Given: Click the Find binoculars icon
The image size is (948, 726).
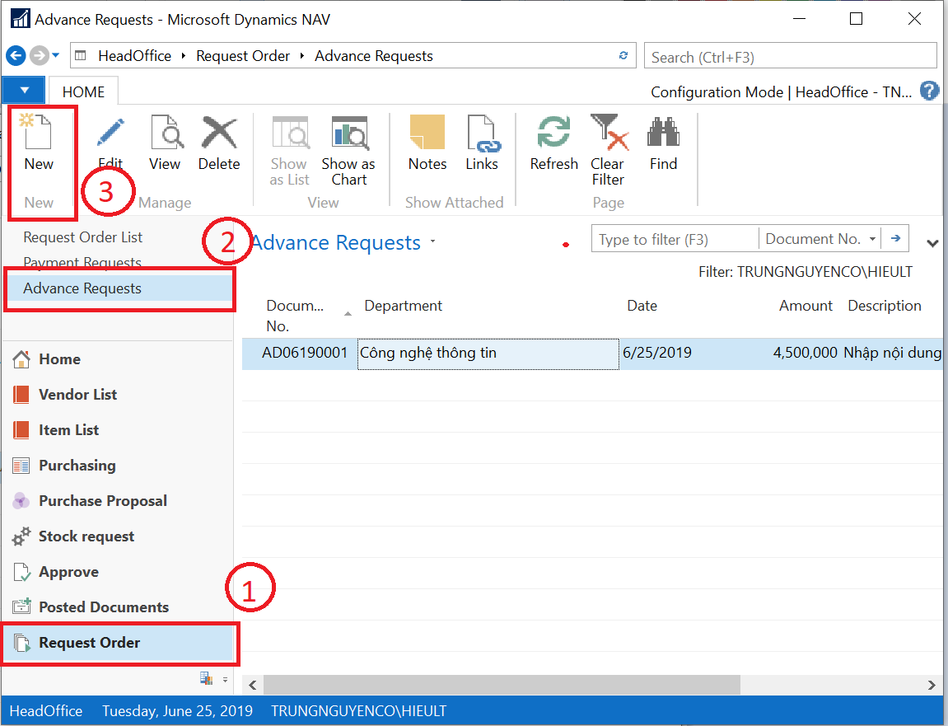Looking at the screenshot, I should [x=663, y=132].
